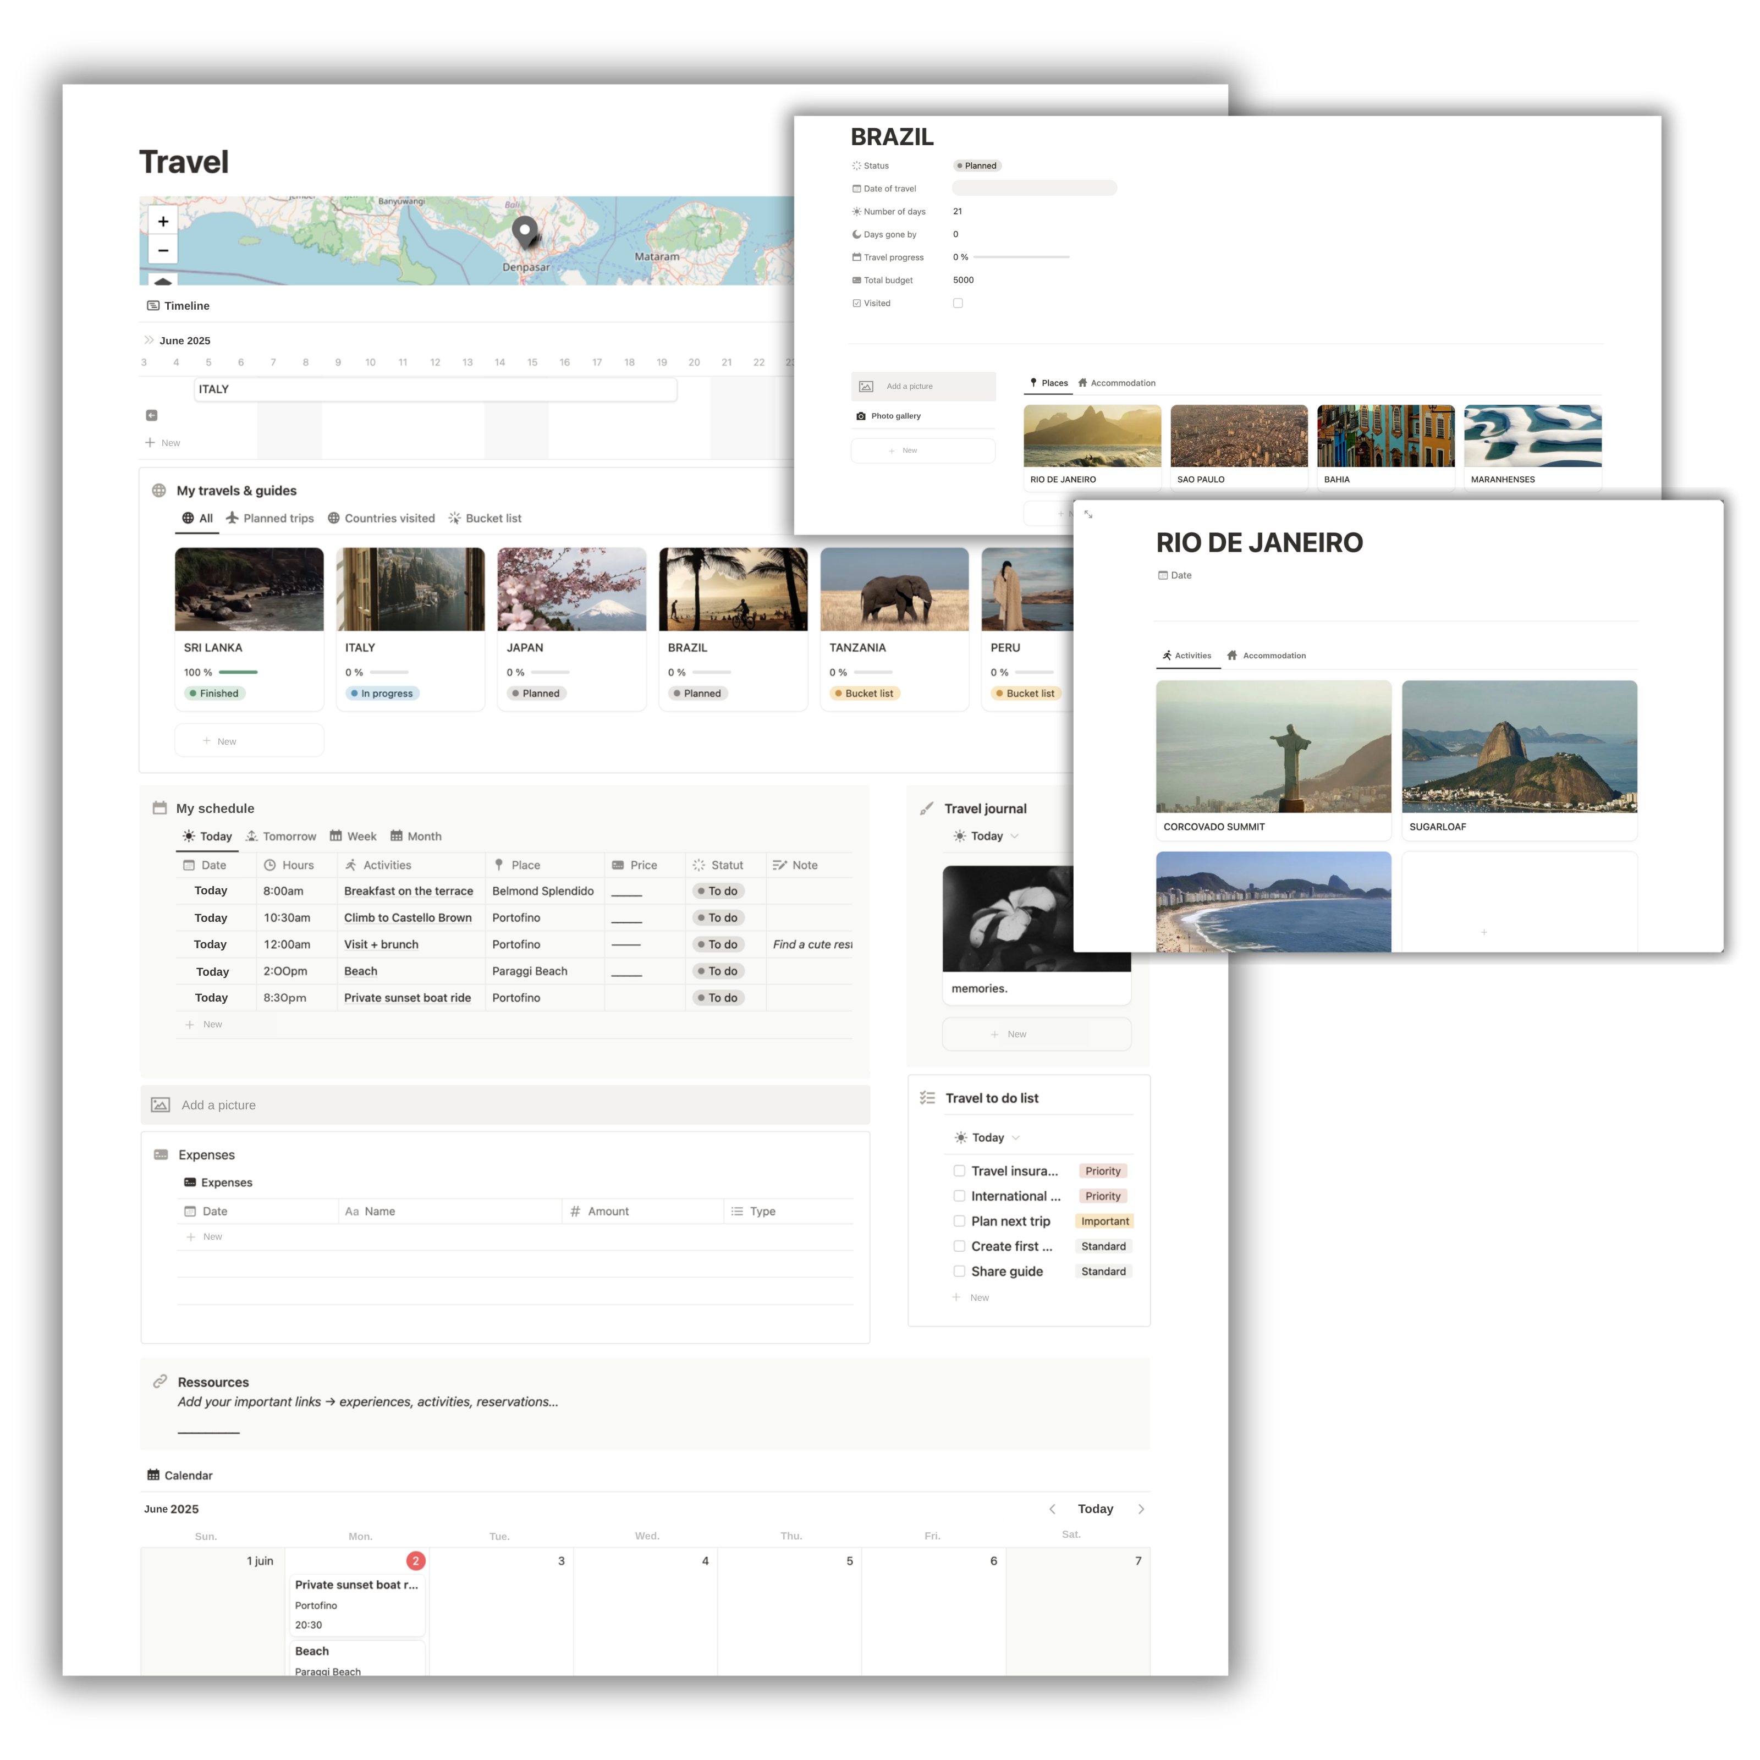This screenshot has height=1760, width=1760.
Task: Check the International task
Action: click(959, 1196)
